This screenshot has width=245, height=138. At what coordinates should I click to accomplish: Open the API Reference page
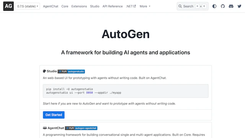(x=113, y=6)
